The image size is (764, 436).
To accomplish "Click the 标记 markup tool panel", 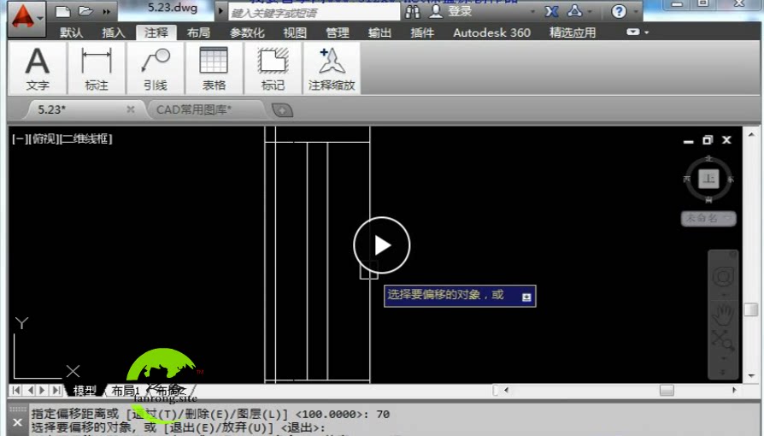I will coord(273,68).
